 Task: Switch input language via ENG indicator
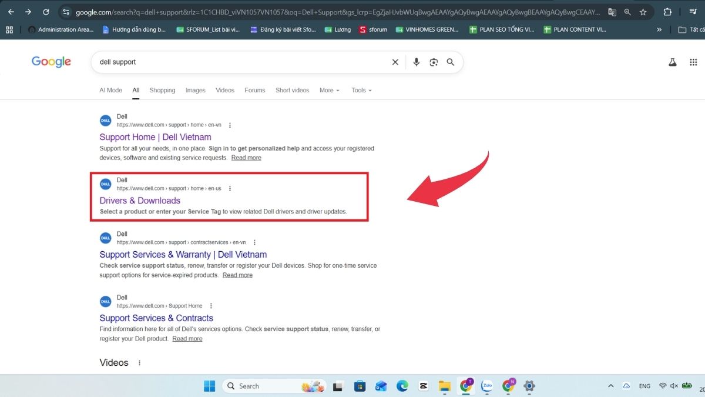click(644, 386)
